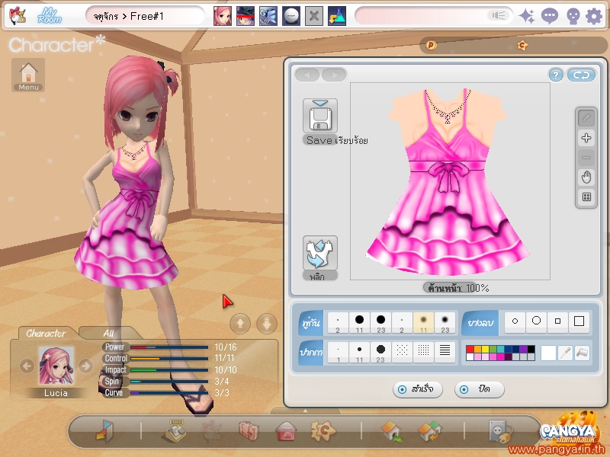Select the pen tip size 11
Image resolution: width=610 pixels, height=457 pixels.
[359, 353]
